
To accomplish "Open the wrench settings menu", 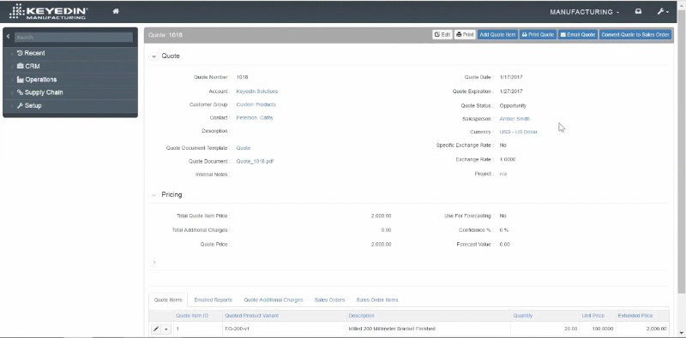I will pyautogui.click(x=662, y=12).
